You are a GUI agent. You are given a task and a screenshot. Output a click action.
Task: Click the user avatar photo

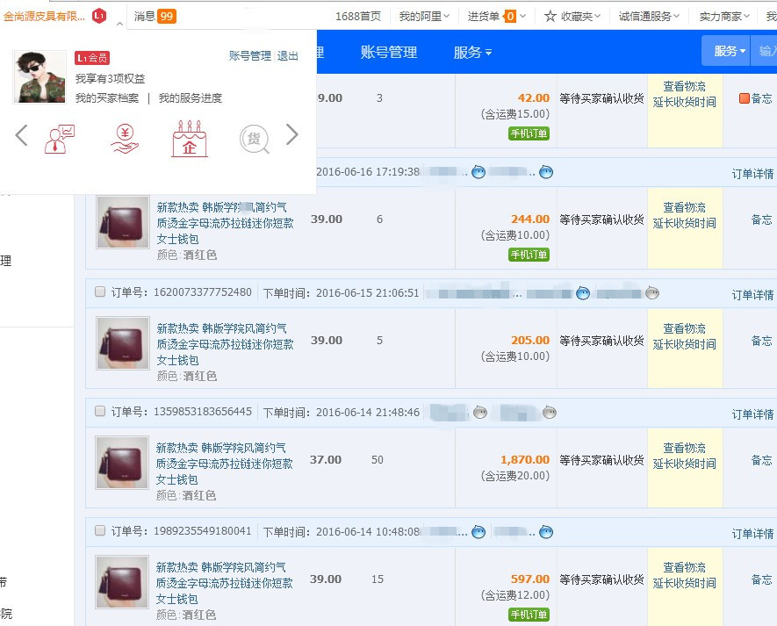pyautogui.click(x=40, y=77)
